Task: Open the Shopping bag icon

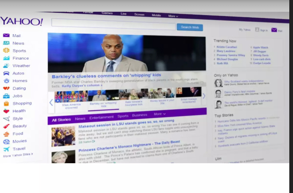Action: point(6,103)
